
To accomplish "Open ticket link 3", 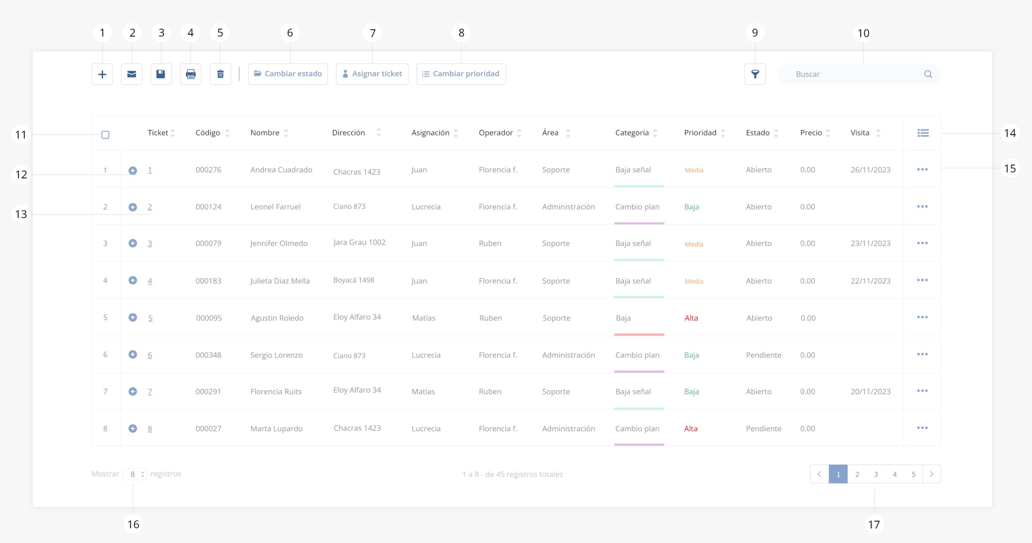I will [x=150, y=243].
